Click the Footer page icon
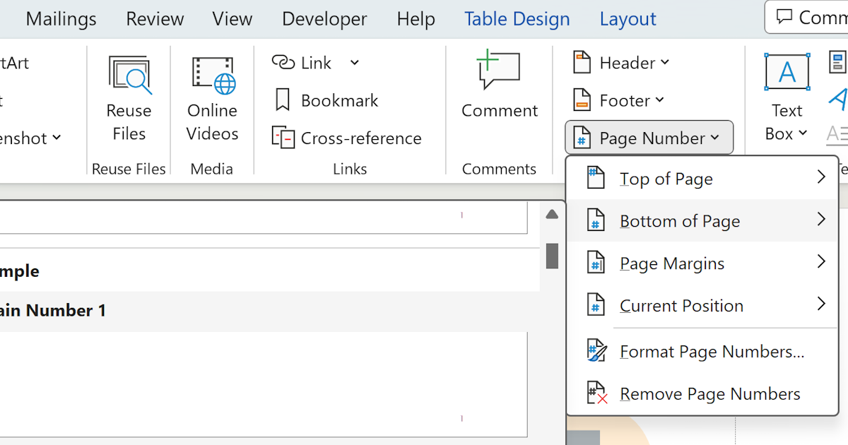848x445 pixels. tap(582, 100)
